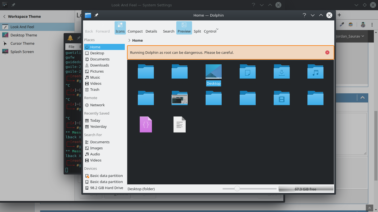Click the Music folder icon

pyautogui.click(x=315, y=72)
